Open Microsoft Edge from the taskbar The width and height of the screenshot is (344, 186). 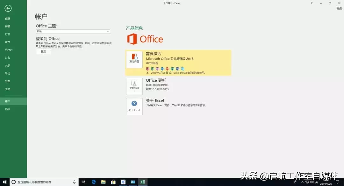(x=93, y=182)
